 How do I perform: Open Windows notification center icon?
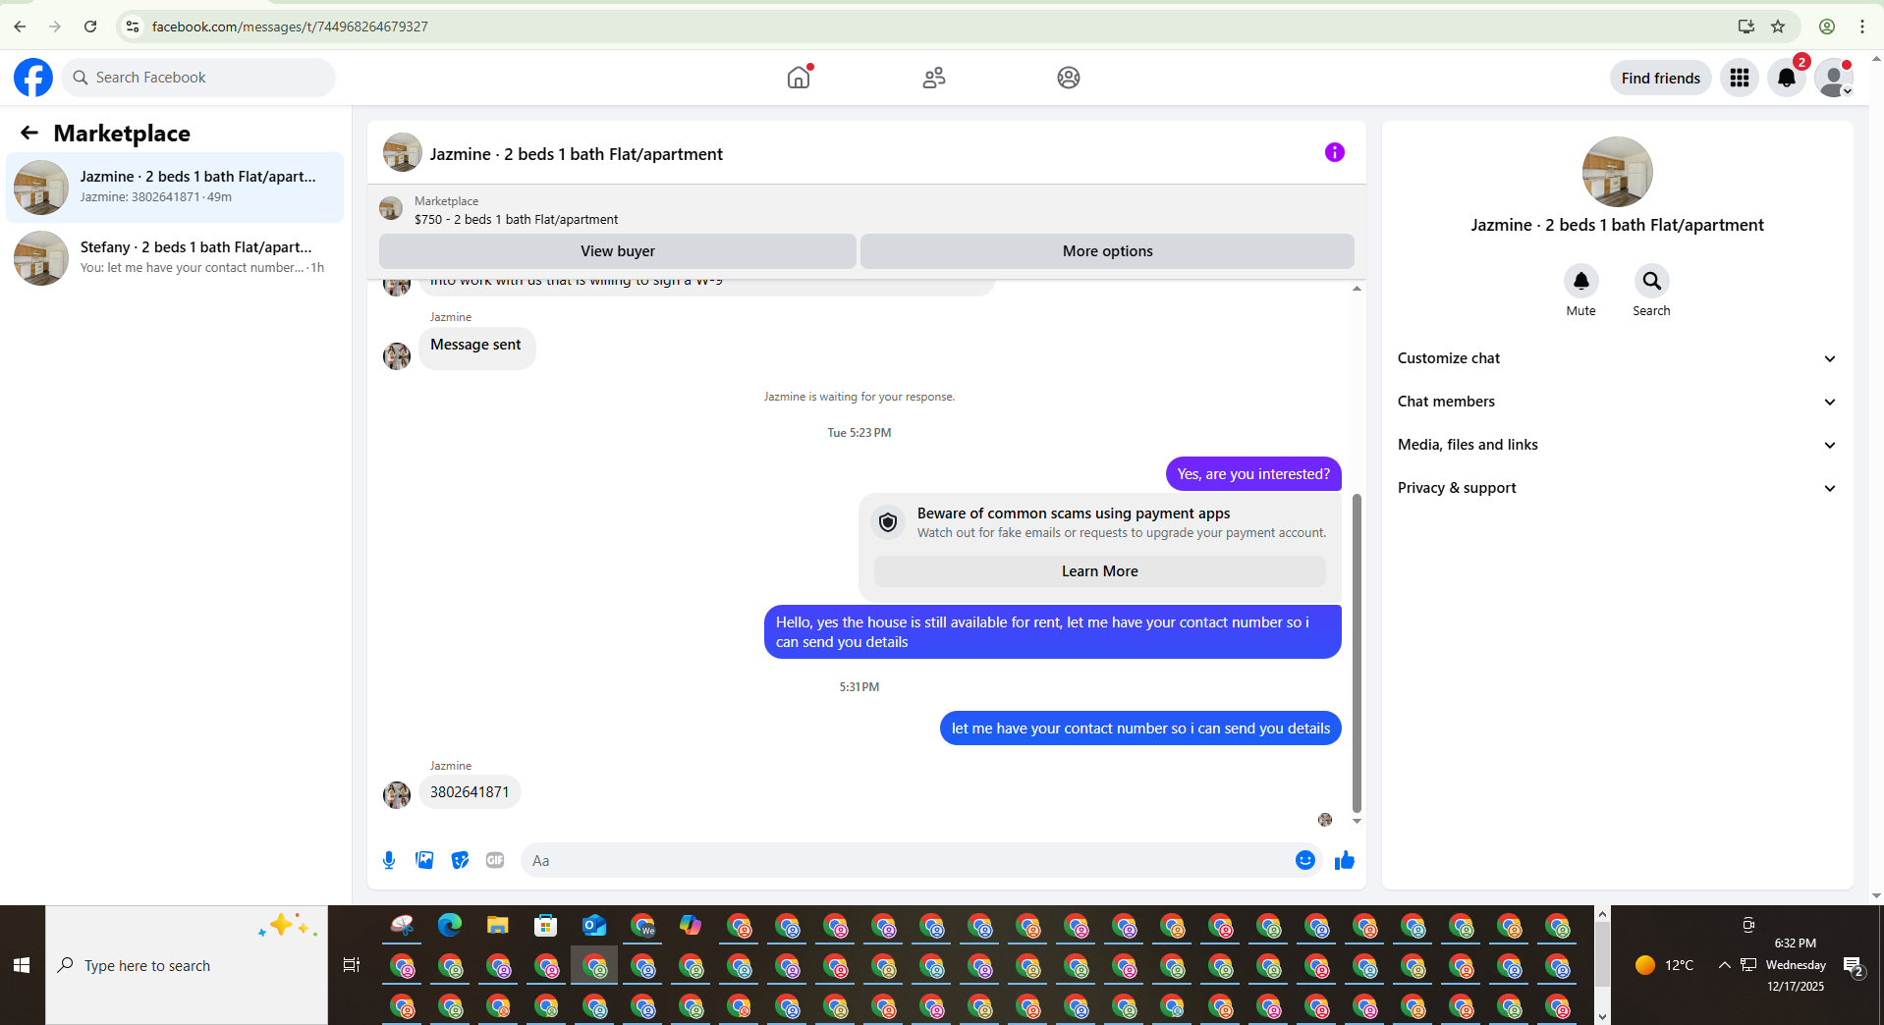click(x=1854, y=966)
